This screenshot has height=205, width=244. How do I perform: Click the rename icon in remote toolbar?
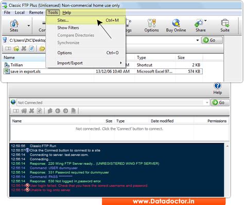tap(16, 111)
